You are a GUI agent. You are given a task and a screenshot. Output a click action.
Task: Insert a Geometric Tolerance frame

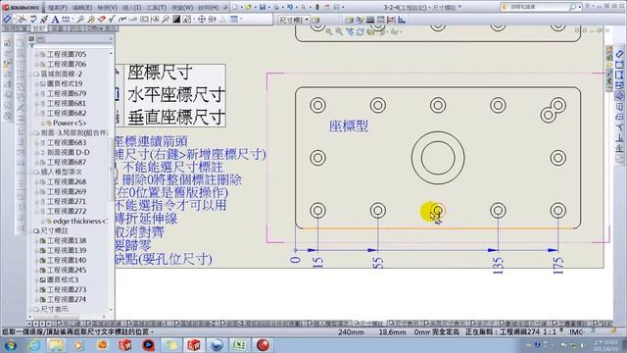[x=145, y=19]
